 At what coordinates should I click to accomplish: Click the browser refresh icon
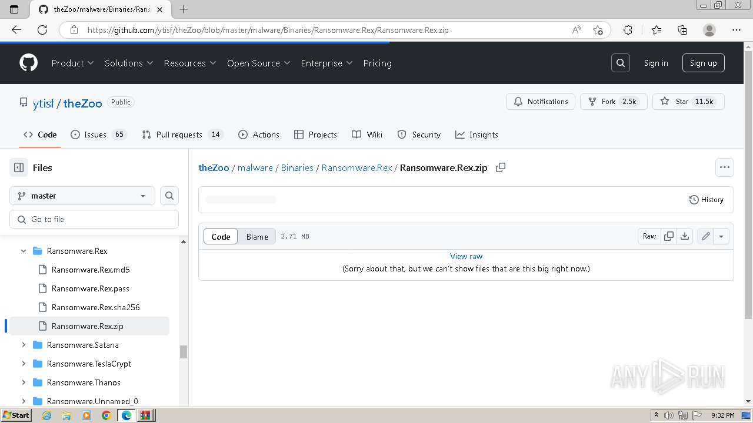42,30
